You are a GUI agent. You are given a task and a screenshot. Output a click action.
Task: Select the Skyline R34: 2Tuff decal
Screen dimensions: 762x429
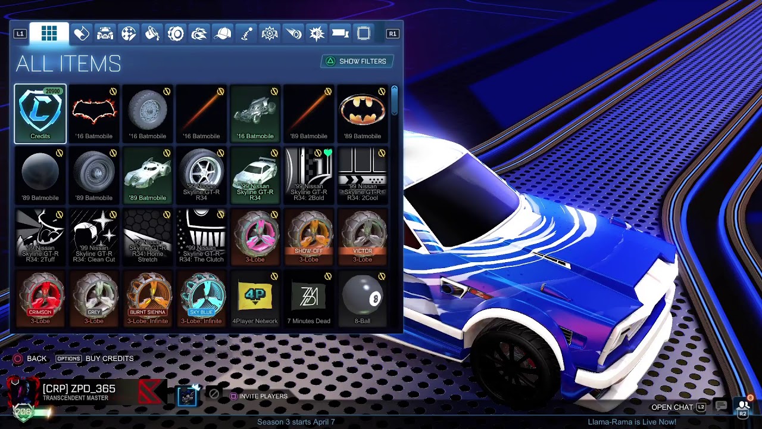pyautogui.click(x=40, y=237)
